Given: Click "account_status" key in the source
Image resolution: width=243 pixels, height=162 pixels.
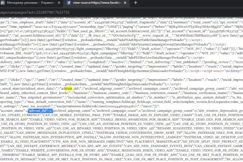Looking at the screenshot, I should (12, 111).
